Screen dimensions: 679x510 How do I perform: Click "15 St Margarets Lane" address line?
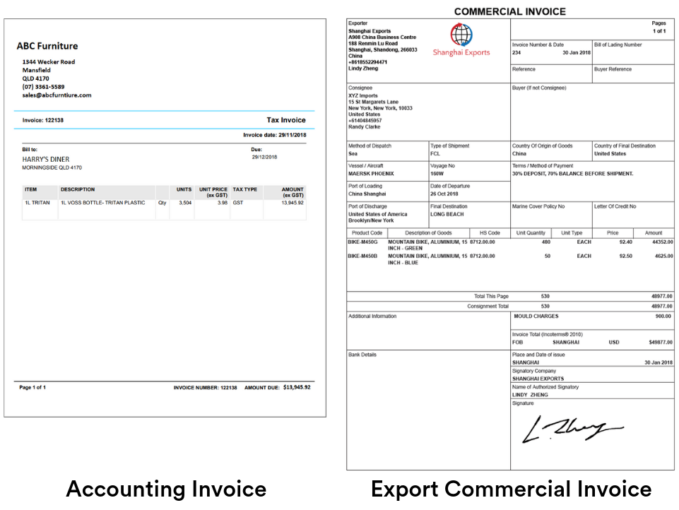373,102
